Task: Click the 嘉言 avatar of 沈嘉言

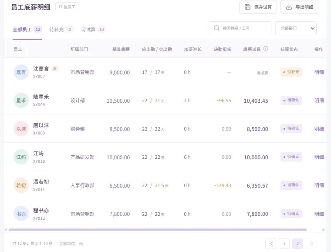Action: (x=21, y=72)
